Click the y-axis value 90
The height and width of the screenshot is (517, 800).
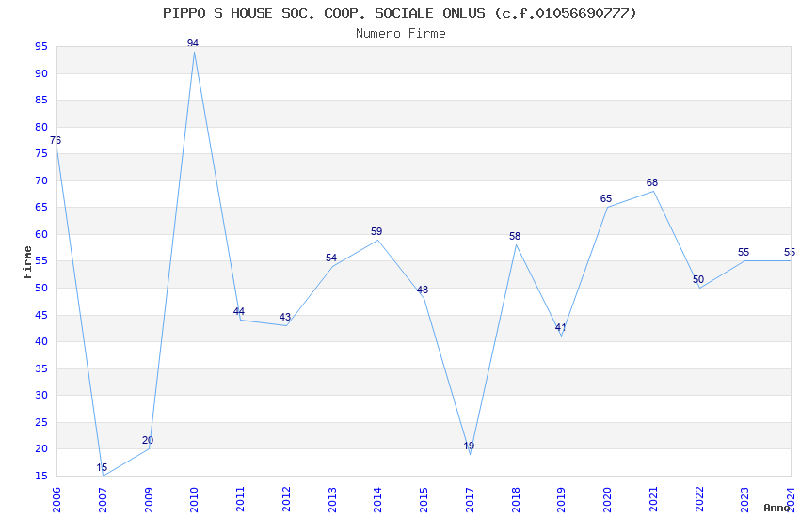(x=41, y=73)
